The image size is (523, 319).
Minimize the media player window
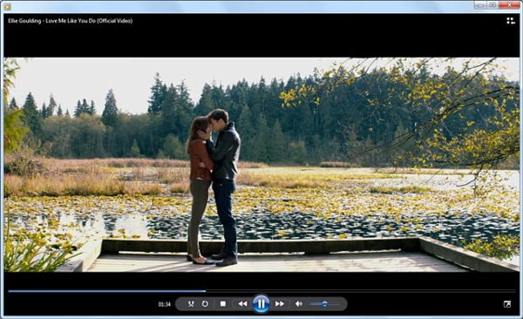click(480, 5)
